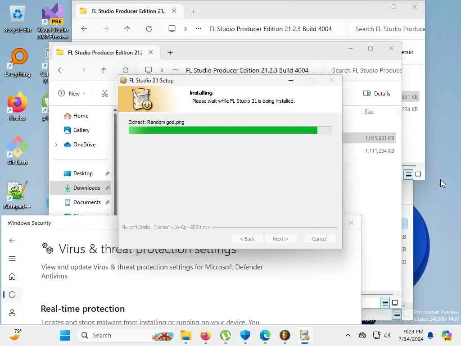
Task: Add new tab in rear Explorer
Action: point(194,11)
